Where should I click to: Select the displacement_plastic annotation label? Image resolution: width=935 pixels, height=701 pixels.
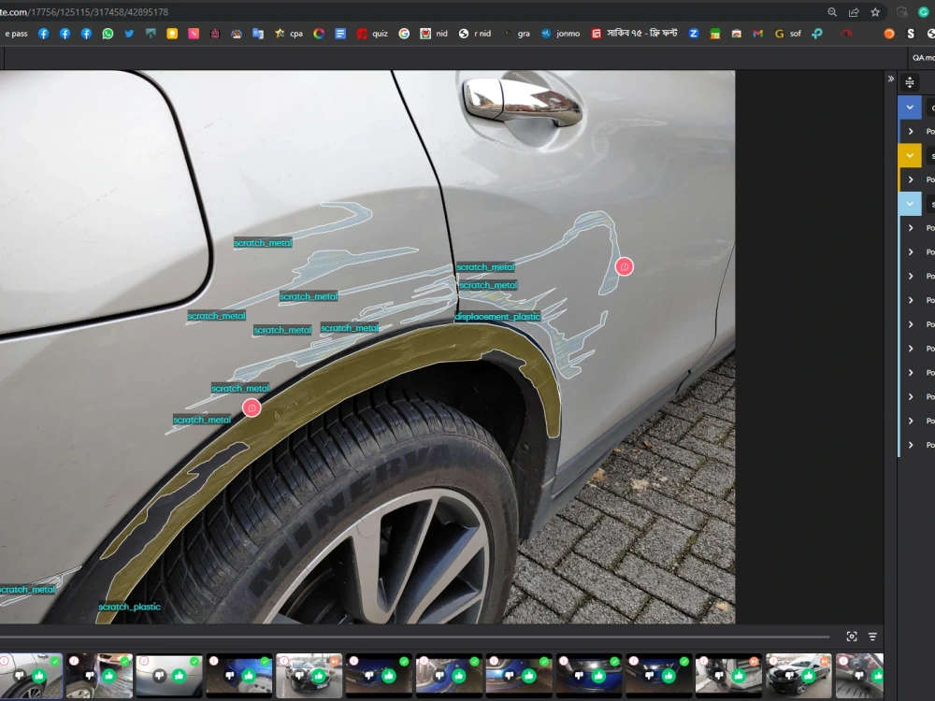tap(497, 317)
